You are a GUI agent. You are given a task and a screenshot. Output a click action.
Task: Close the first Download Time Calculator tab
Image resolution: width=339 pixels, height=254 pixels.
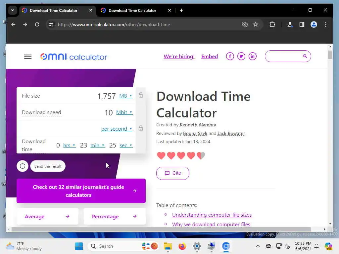point(91,10)
